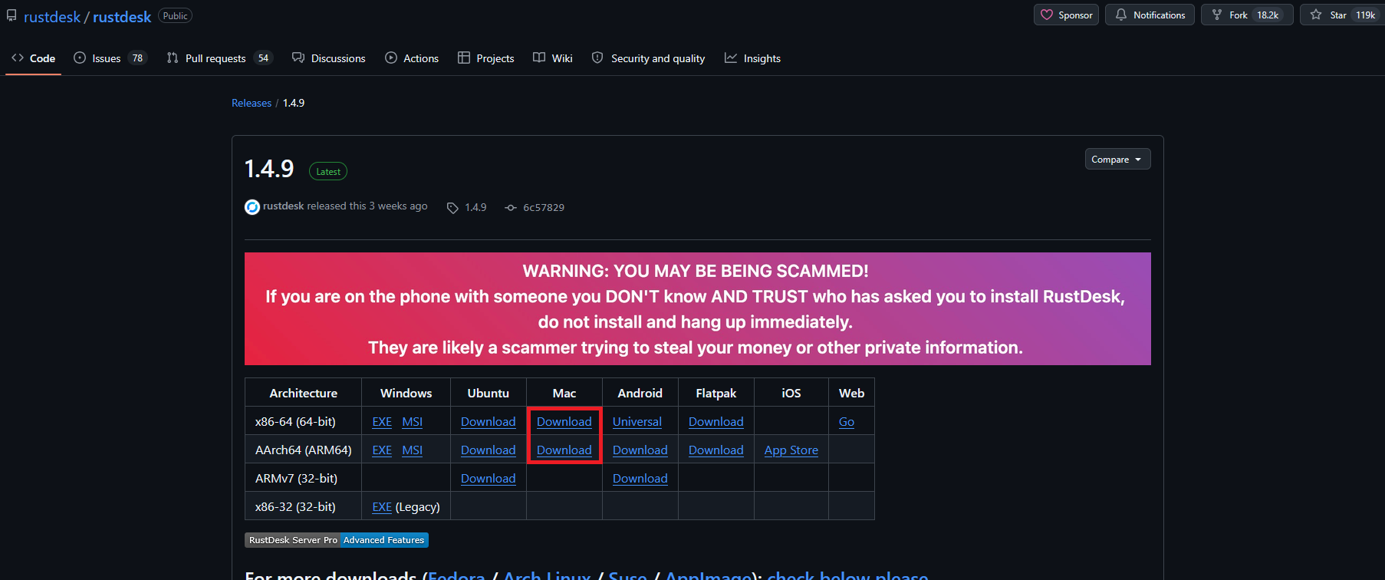
Task: Download Mac x86-64 build
Action: tap(564, 422)
